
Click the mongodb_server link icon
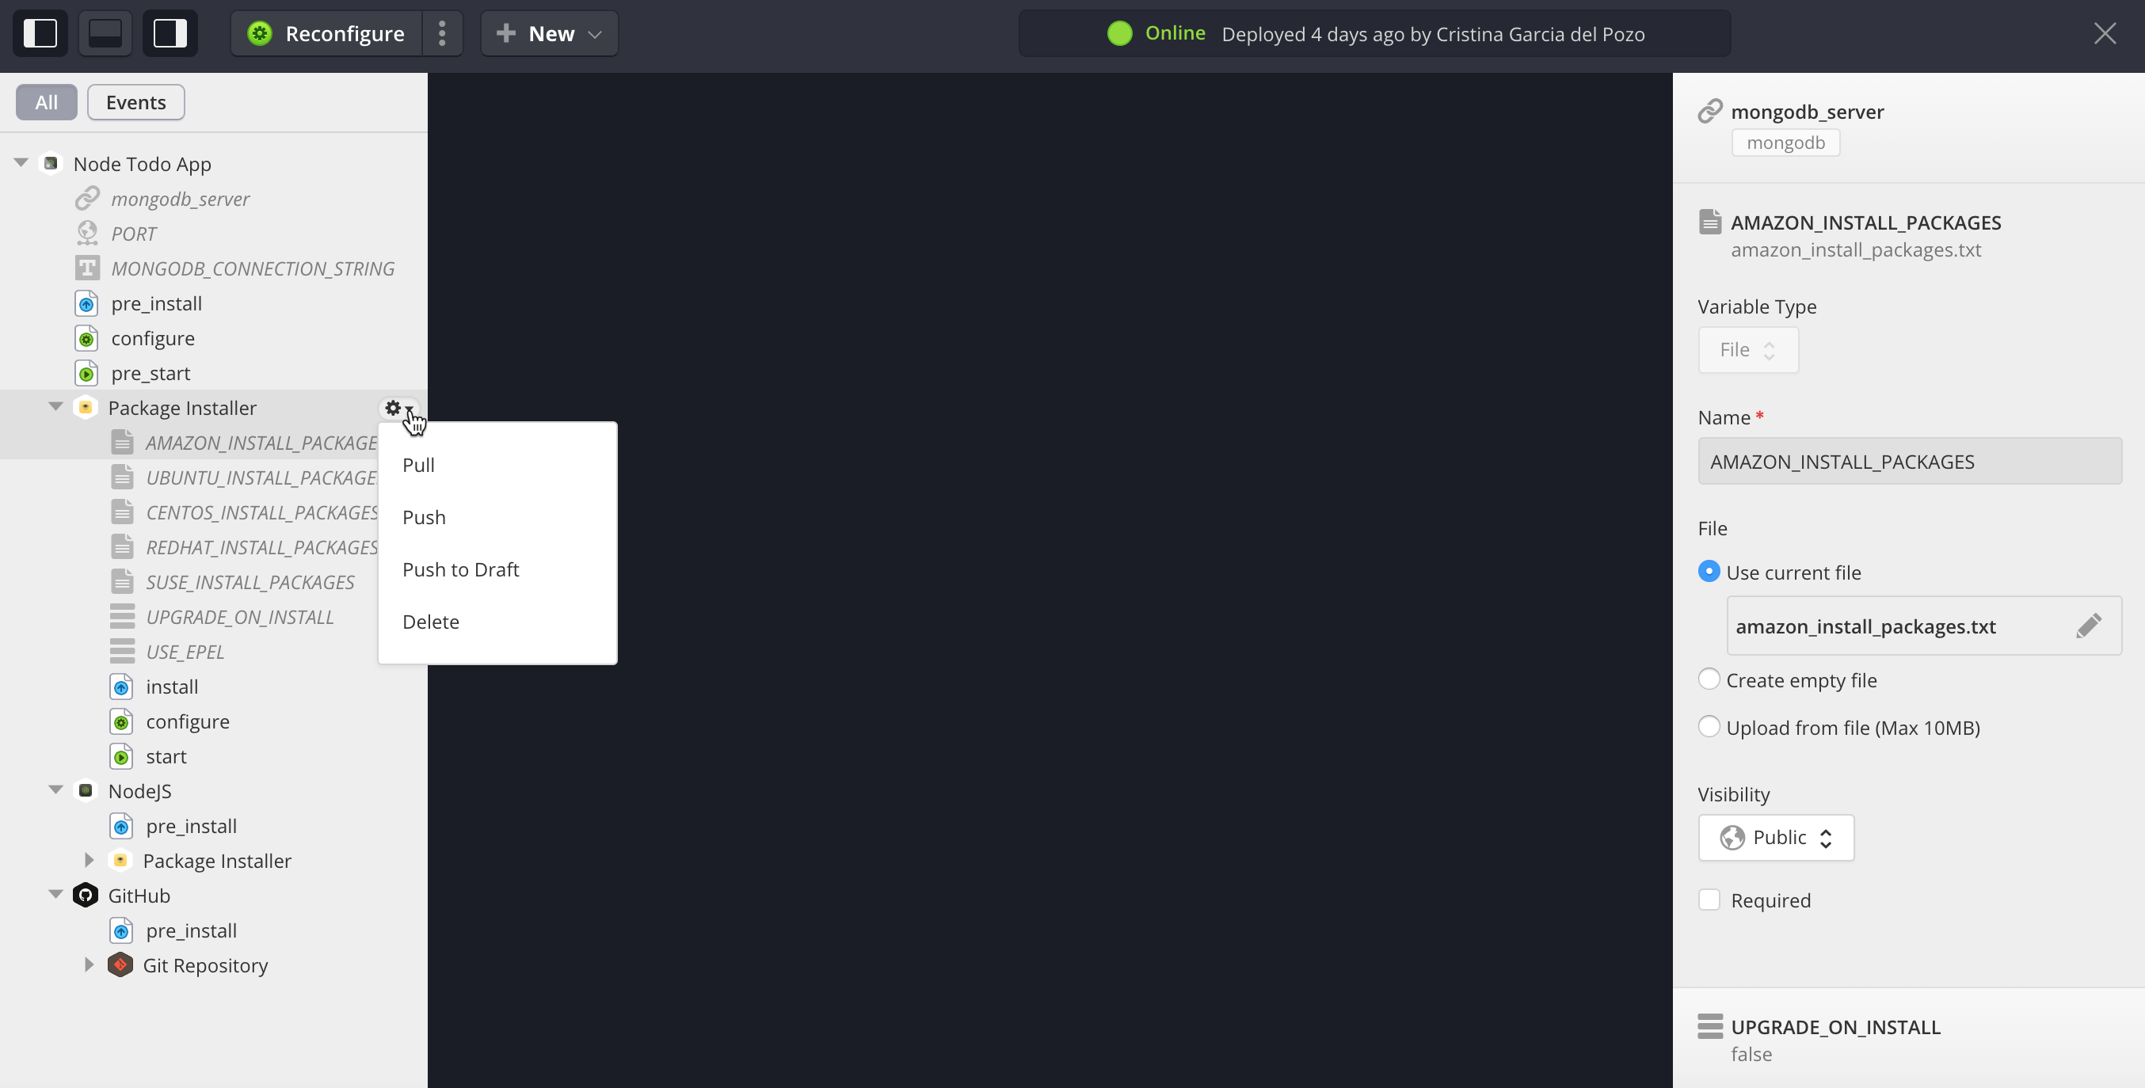pos(1711,111)
